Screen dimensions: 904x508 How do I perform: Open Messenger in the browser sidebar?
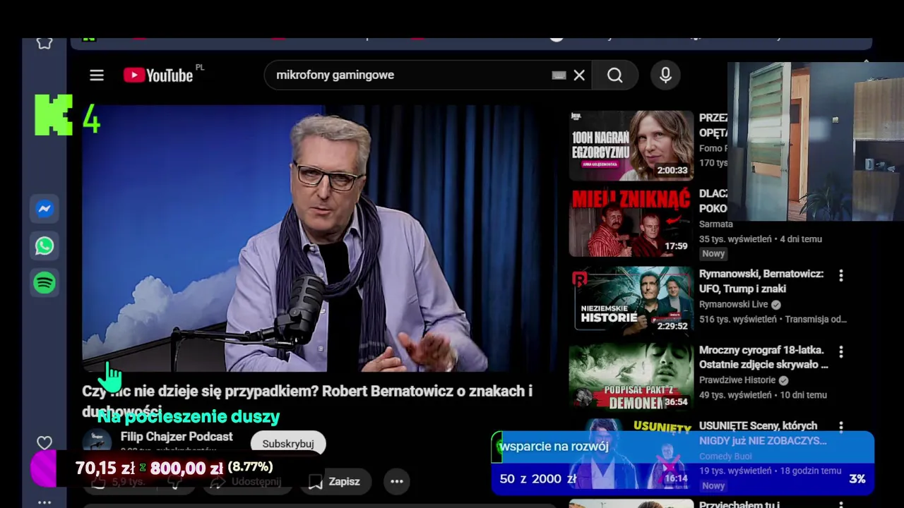tap(44, 209)
